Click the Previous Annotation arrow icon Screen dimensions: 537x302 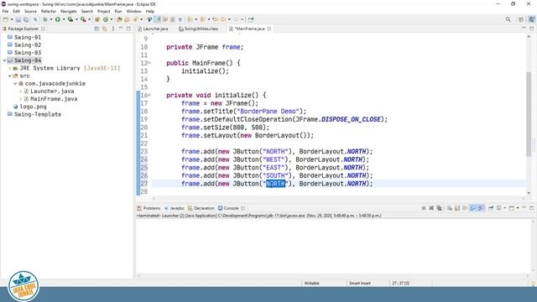[x=202, y=19]
